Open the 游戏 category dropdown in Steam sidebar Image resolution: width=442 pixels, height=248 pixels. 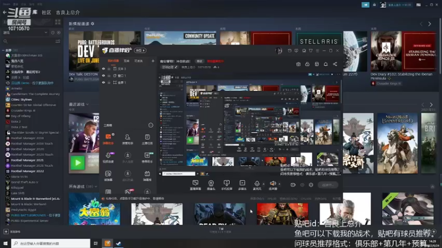(25, 33)
